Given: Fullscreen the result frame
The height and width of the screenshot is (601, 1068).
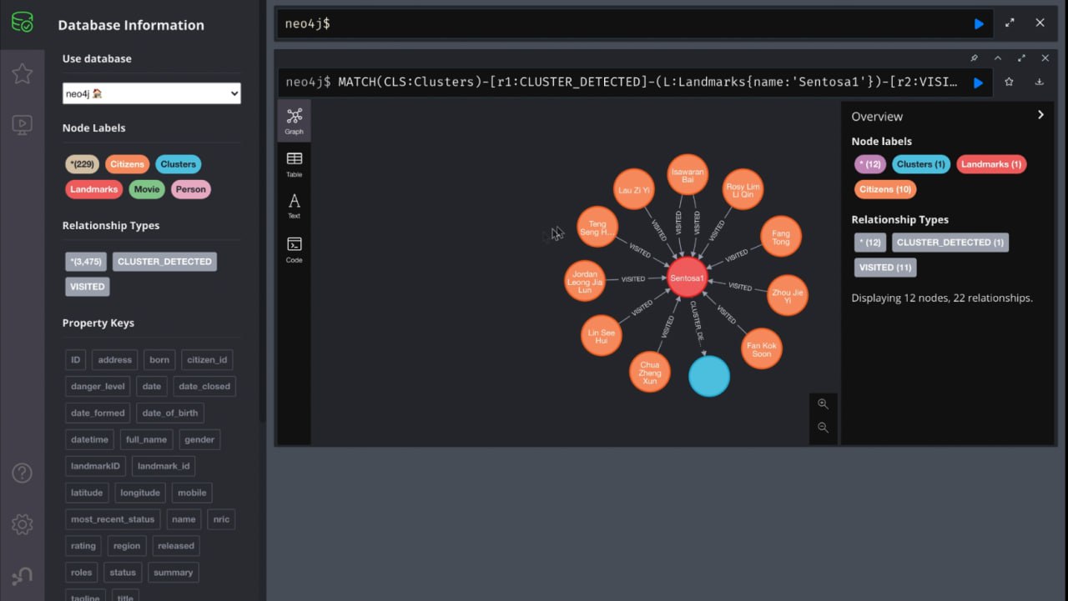Looking at the screenshot, I should [1021, 58].
